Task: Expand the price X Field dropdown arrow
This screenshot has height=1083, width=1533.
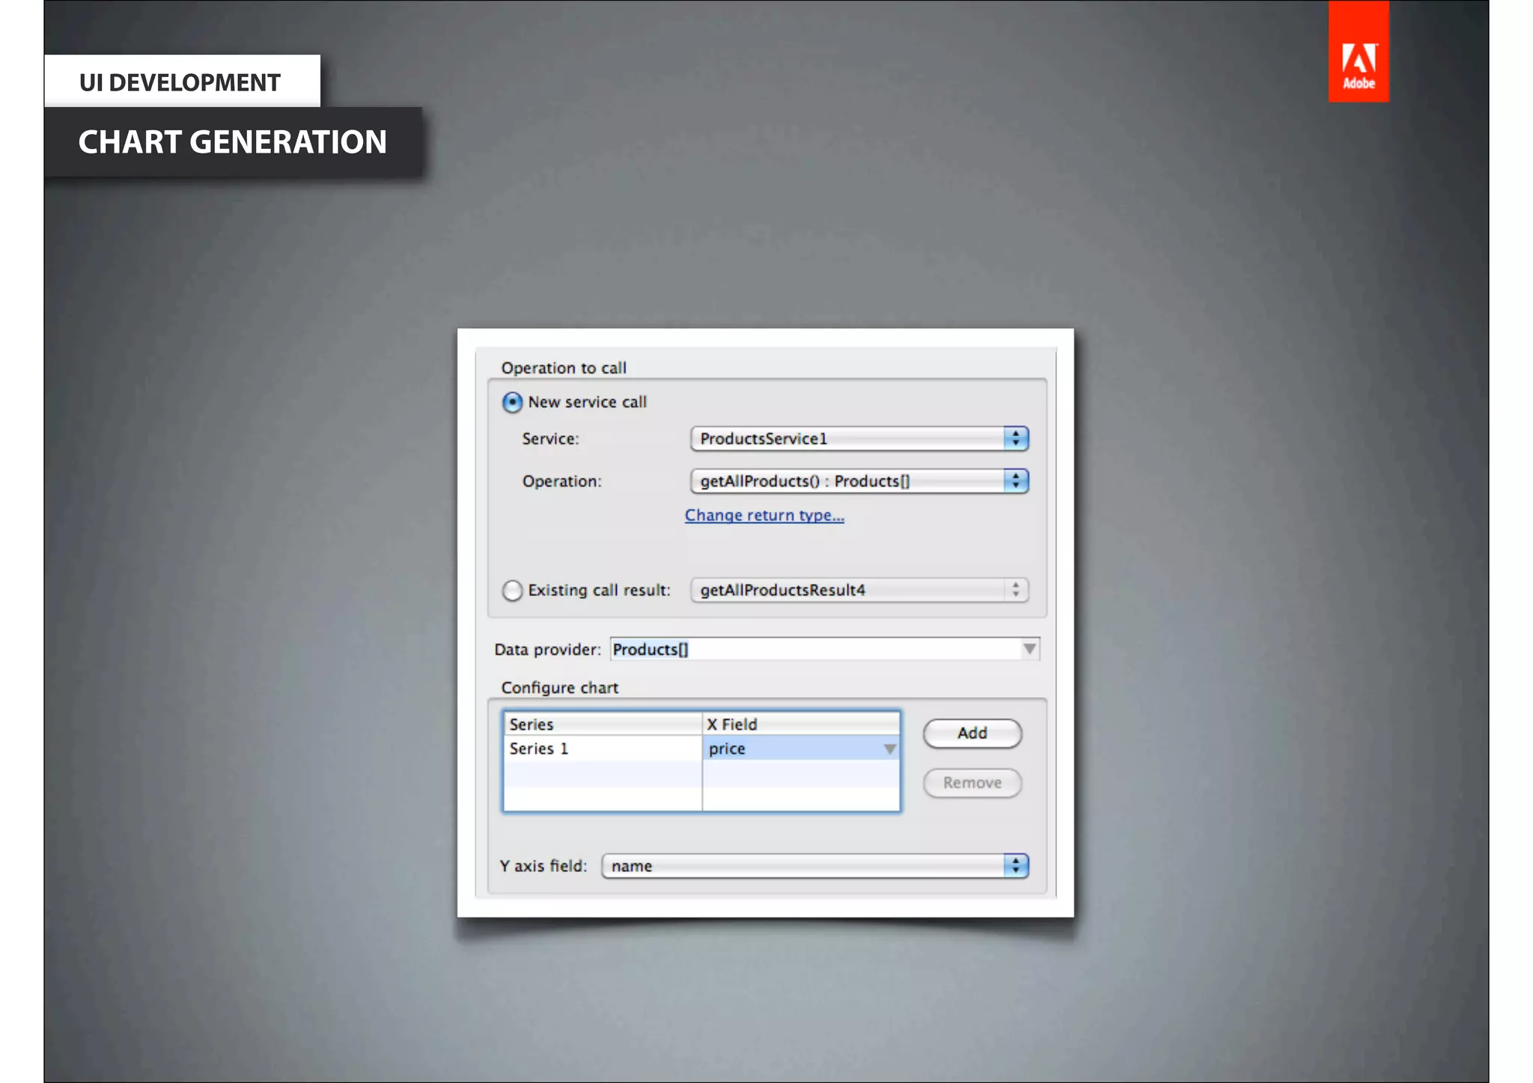Action: [889, 749]
